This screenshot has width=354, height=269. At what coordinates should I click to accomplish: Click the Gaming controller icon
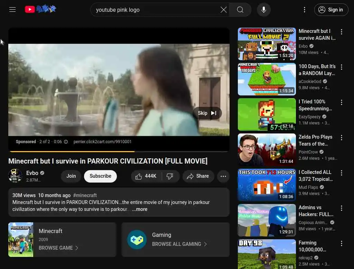pos(137,240)
